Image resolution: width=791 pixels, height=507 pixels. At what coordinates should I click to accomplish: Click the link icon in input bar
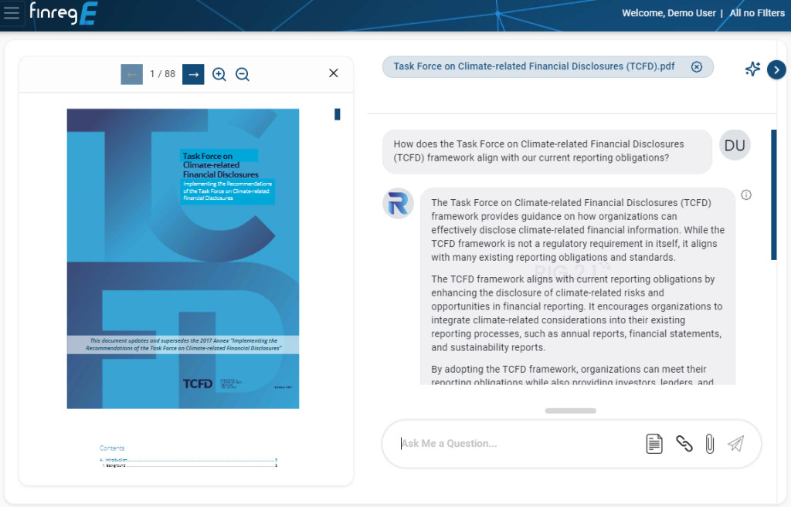tap(684, 444)
